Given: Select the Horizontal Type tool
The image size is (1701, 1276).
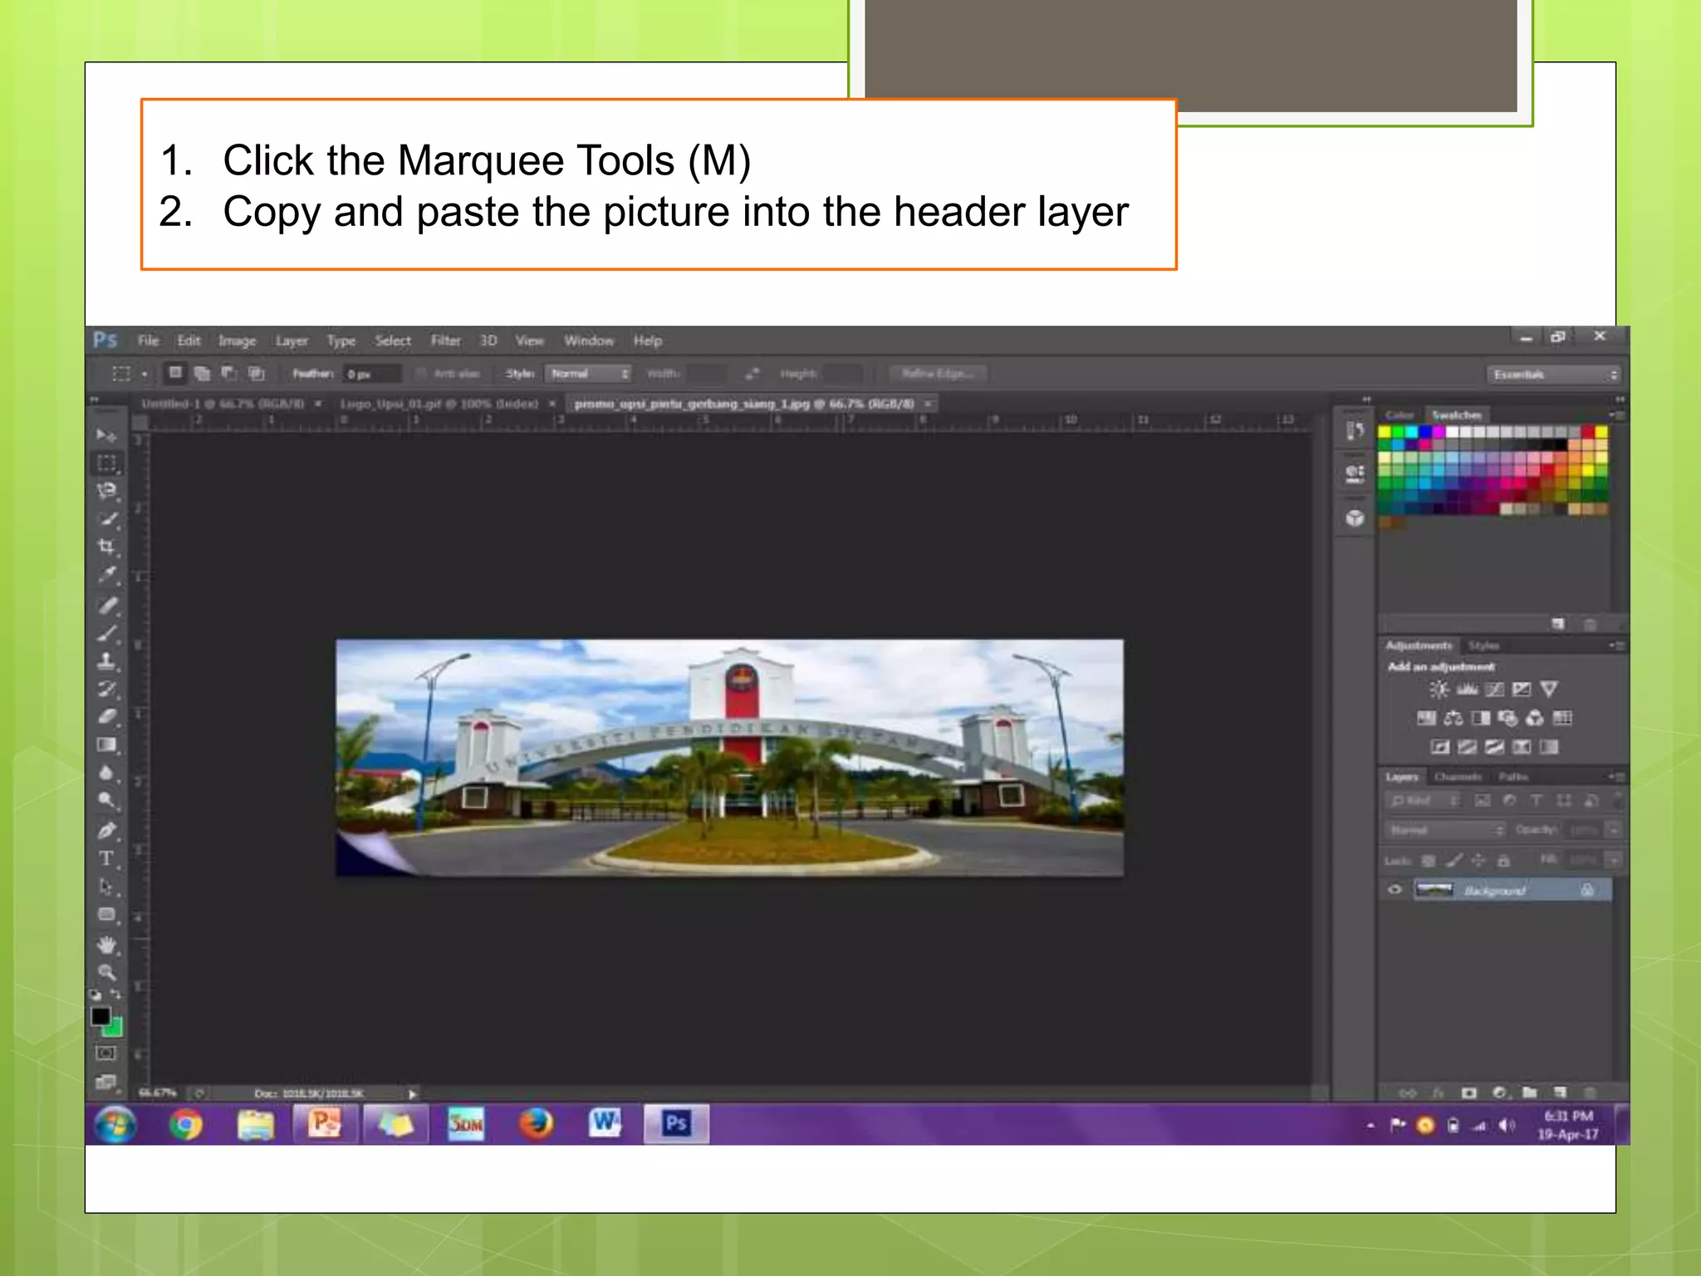Looking at the screenshot, I should 107,858.
